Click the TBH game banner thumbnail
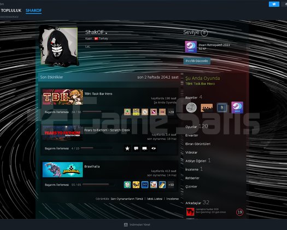 click(63, 97)
